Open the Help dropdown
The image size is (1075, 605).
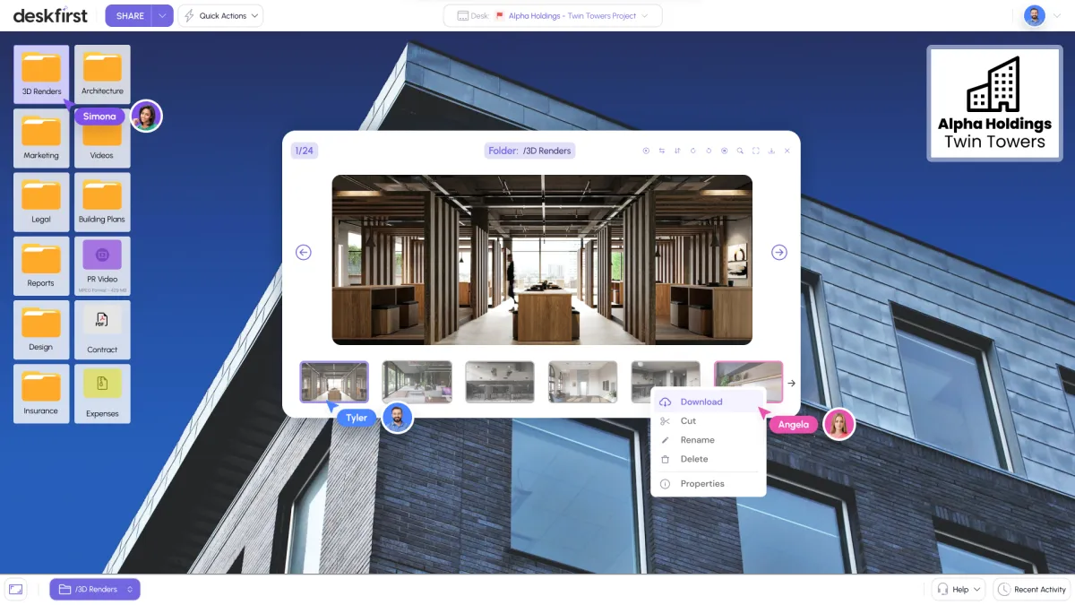pos(959,589)
